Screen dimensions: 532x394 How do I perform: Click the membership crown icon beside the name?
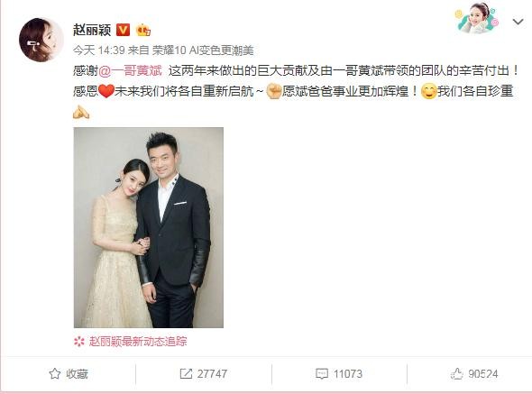pos(143,30)
